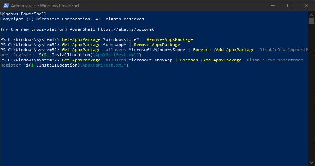Screen dimensions: 315x166
Task: Click 'Foreach' on the XboxApp line
Action: click(189, 60)
